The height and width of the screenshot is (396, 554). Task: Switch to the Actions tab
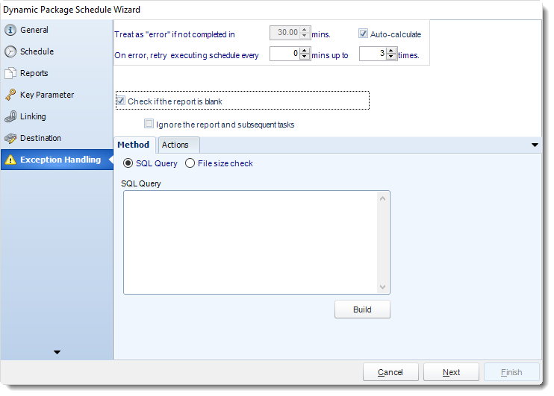(x=178, y=145)
